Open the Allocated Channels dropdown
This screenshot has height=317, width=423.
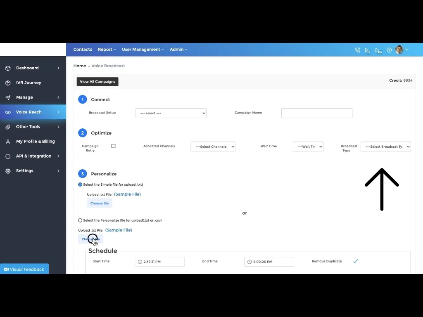[x=213, y=147]
